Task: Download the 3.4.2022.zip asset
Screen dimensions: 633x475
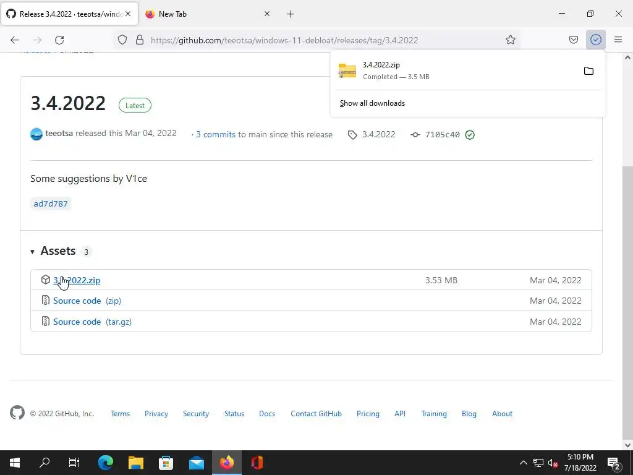Action: tap(77, 280)
